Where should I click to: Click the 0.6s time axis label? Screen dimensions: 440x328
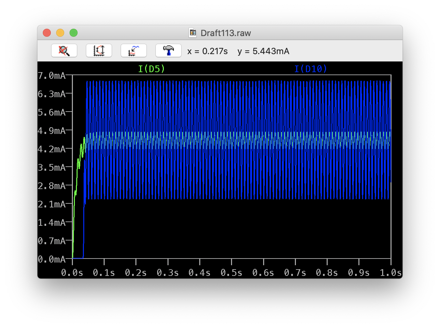[x=263, y=273]
